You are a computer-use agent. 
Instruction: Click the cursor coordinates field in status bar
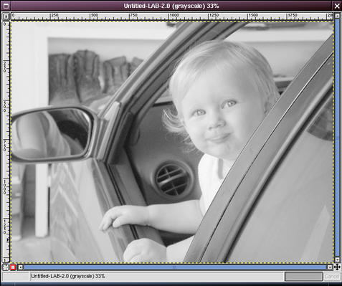16,277
